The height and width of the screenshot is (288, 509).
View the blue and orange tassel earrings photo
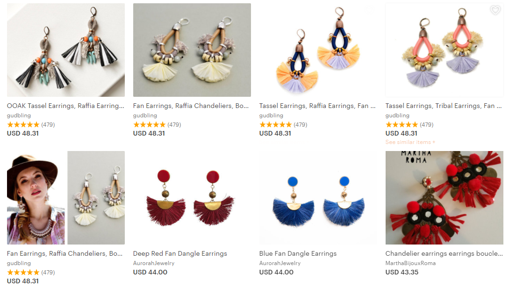318,50
